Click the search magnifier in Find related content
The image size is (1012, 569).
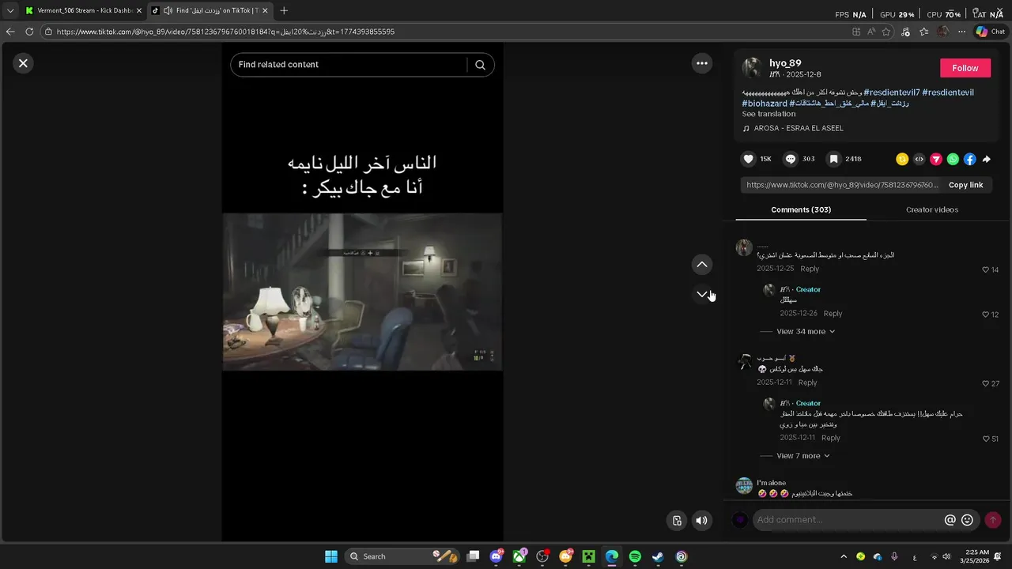(480, 65)
